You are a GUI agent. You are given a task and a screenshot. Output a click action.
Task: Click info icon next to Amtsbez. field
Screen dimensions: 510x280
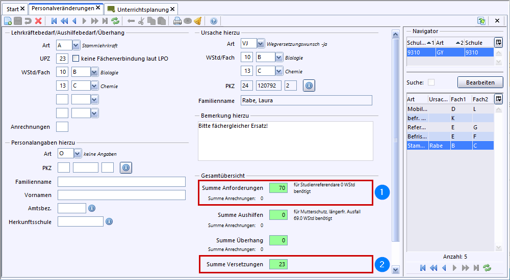coord(92,208)
